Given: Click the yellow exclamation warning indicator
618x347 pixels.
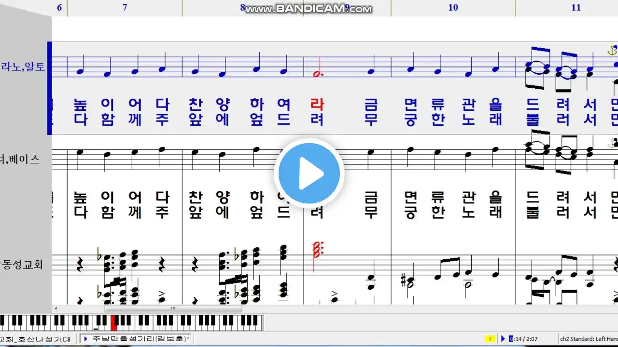Looking at the screenshot, I should (x=491, y=339).
